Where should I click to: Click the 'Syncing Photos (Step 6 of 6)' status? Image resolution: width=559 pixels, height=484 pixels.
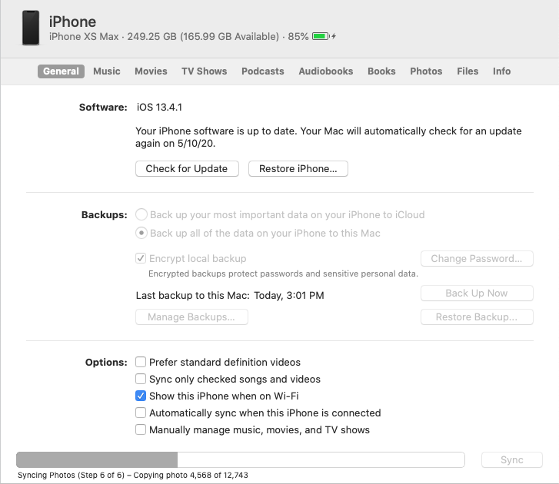pyautogui.click(x=132, y=475)
